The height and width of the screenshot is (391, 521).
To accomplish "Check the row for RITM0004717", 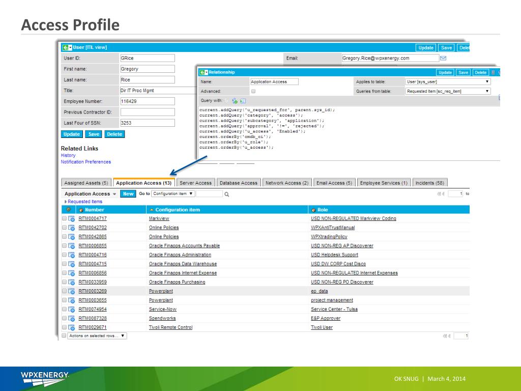I will click(x=64, y=218).
